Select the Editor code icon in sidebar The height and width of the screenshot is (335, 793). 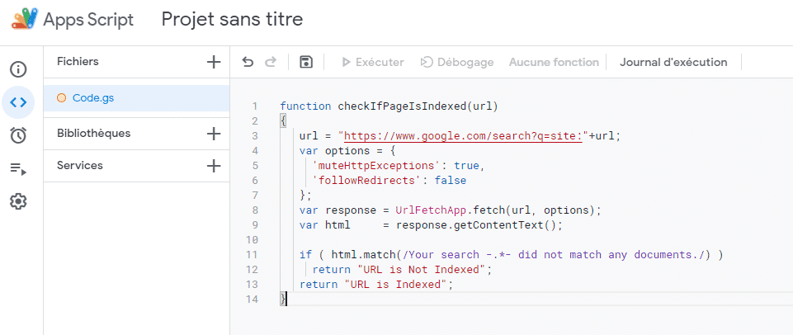point(18,102)
